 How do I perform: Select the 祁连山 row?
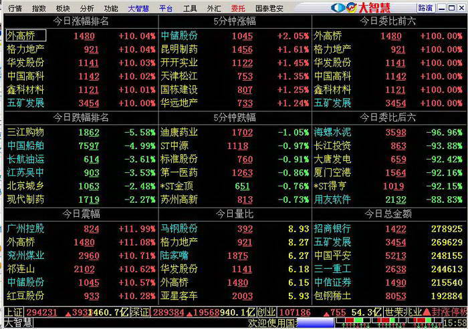pyautogui.click(x=81, y=269)
